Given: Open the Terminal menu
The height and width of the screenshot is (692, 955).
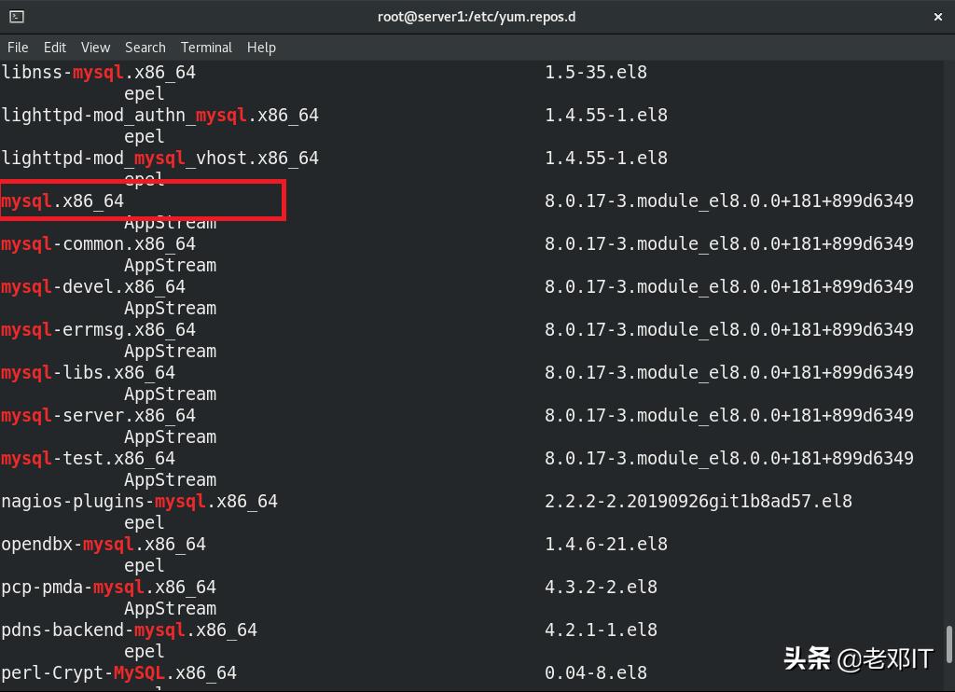Looking at the screenshot, I should pos(206,48).
